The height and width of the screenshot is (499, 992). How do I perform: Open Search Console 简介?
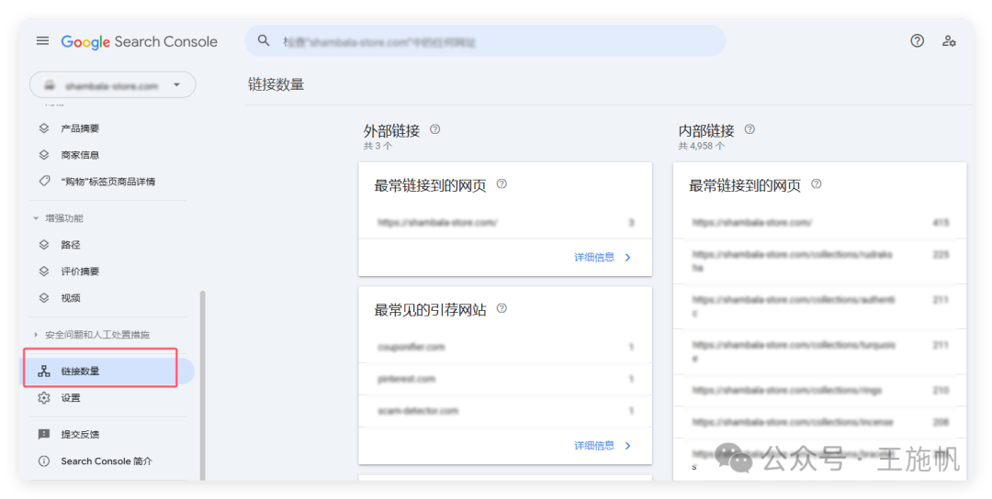[107, 461]
